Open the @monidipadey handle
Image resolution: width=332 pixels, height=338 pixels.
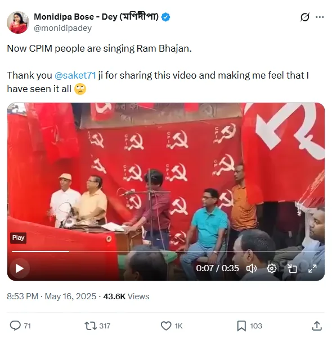tap(62, 28)
